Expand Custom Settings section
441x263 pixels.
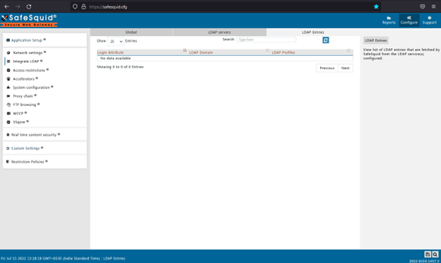(x=25, y=148)
